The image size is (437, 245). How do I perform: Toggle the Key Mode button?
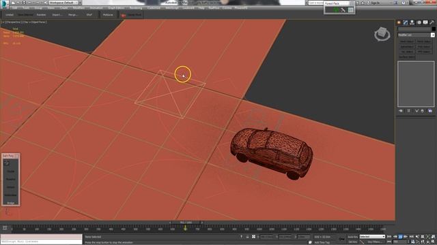pyautogui.click(x=389, y=242)
